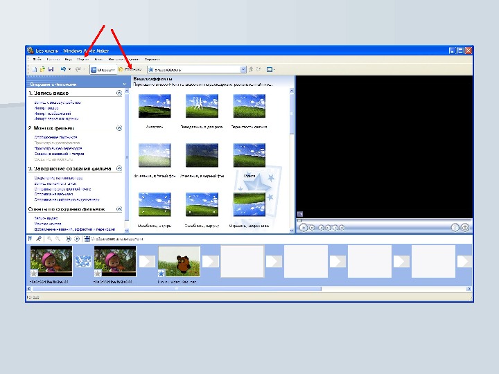This screenshot has height=374, width=499.
Task: Undo the last action with the blue arrow
Action: (63, 69)
